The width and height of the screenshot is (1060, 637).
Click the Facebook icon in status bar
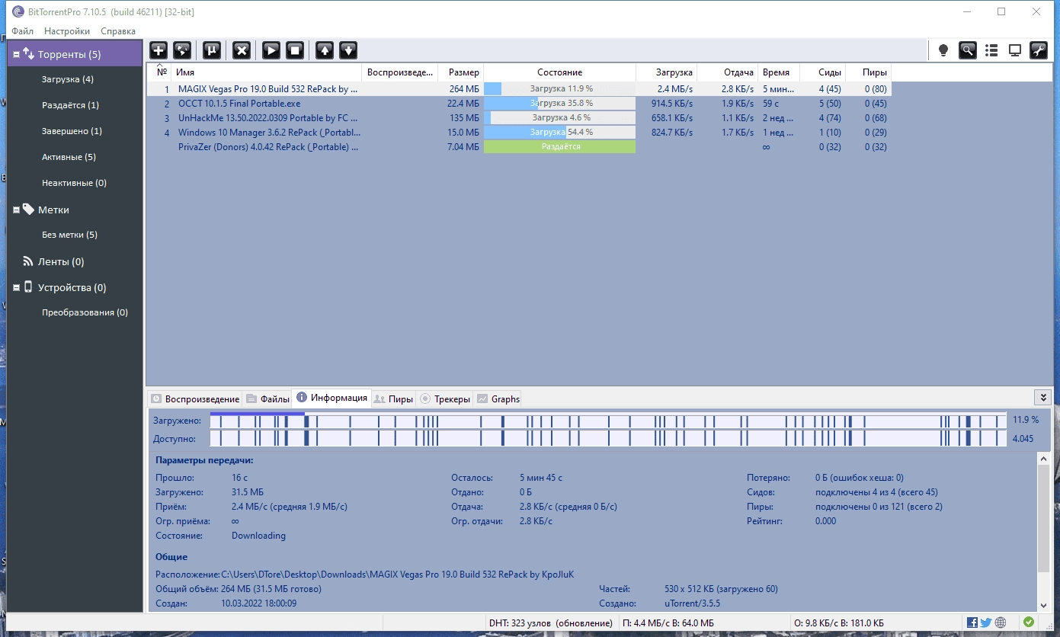tap(972, 623)
